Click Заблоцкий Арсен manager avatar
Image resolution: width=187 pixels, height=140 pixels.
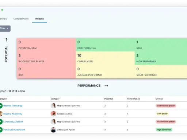coord(53,130)
